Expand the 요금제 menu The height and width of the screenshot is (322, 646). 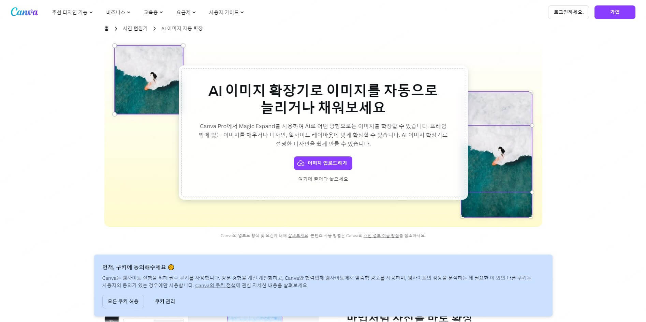pos(186,12)
